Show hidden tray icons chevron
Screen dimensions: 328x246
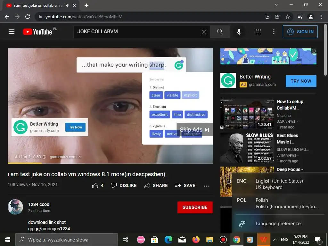275,240
